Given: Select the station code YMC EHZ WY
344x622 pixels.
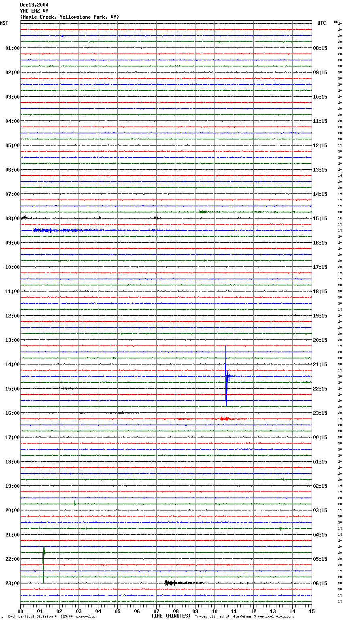Looking at the screenshot, I should point(34,11).
